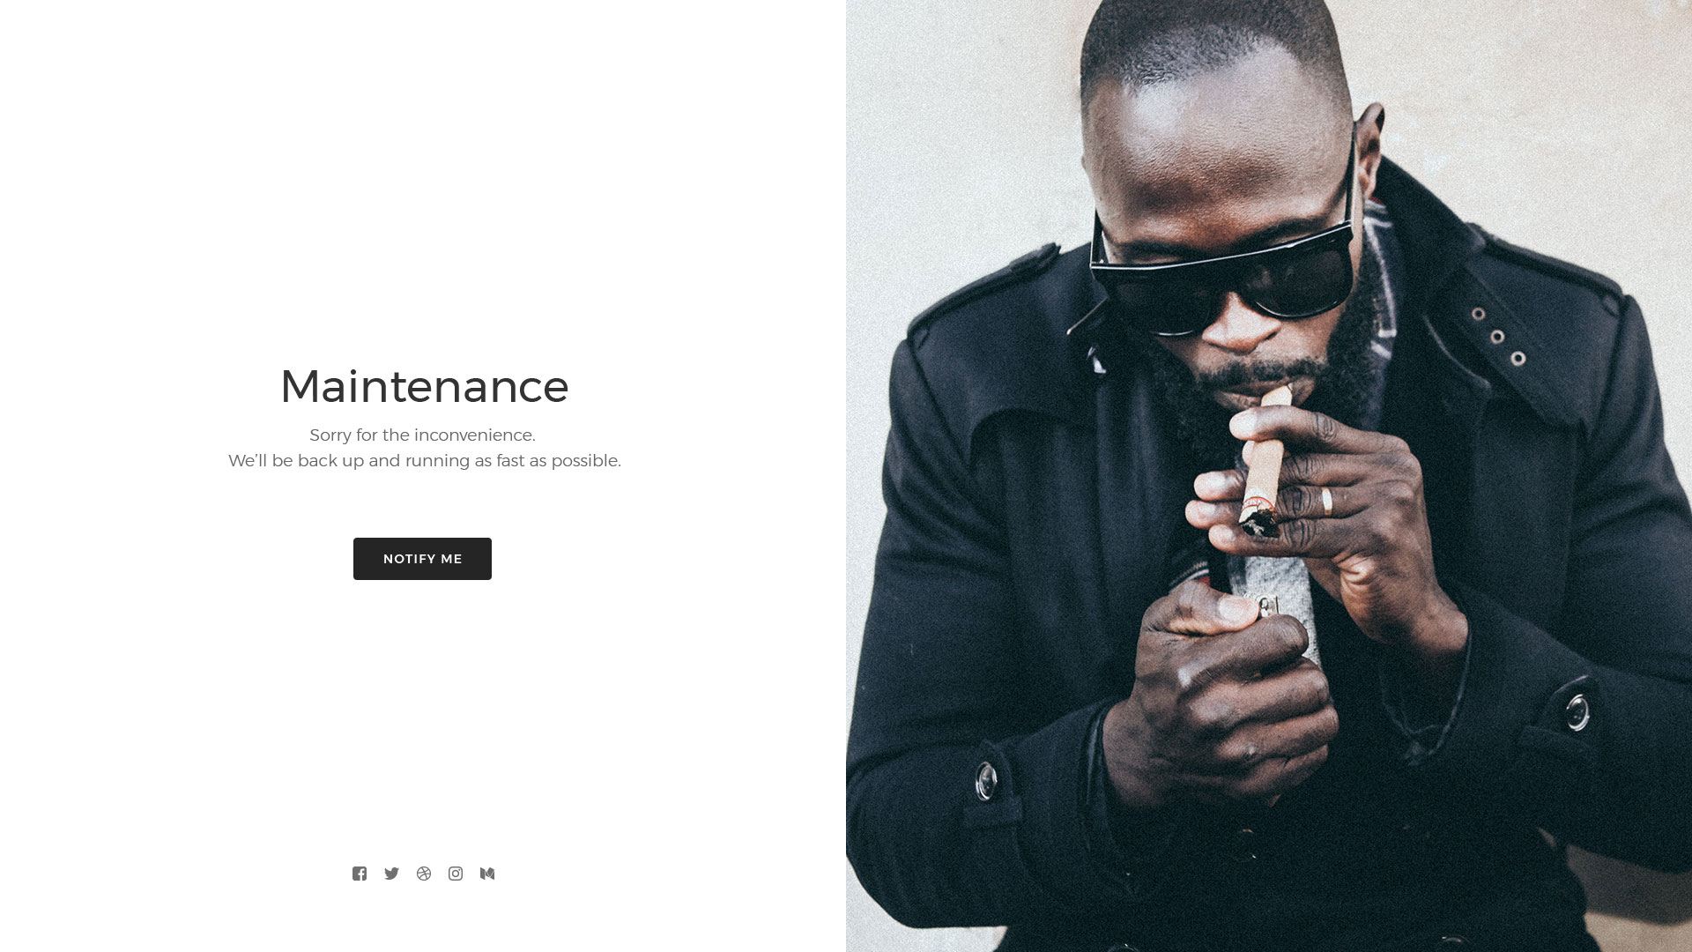The image size is (1692, 952).
Task: Select the 'Sorry for the inconvenience.' text
Action: tap(422, 435)
